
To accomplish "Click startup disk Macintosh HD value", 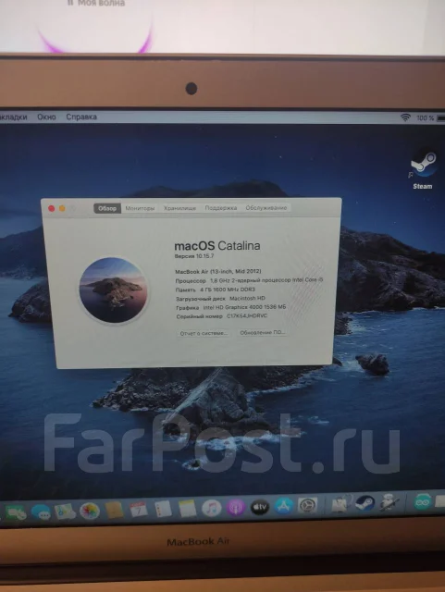I will (x=247, y=298).
